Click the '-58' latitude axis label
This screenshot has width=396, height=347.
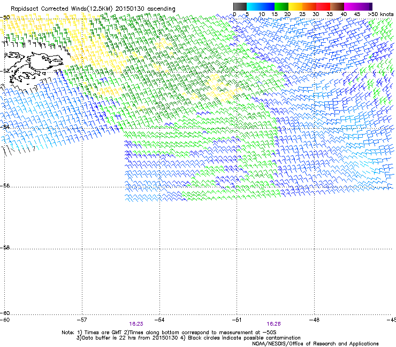5,248
